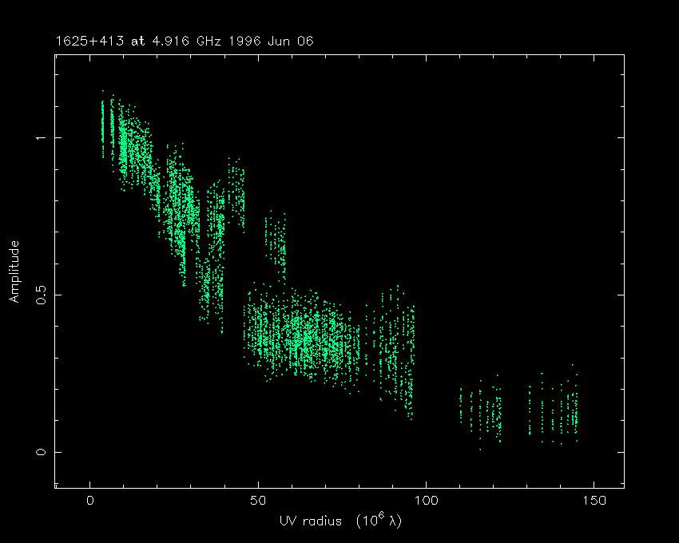Click the y-axis tick label '0'
The width and height of the screenshot is (679, 543).
tap(38, 452)
